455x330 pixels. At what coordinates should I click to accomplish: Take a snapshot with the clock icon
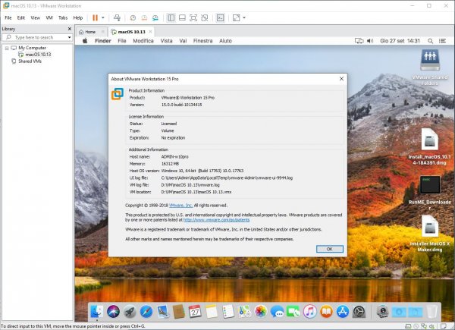[x=133, y=17]
